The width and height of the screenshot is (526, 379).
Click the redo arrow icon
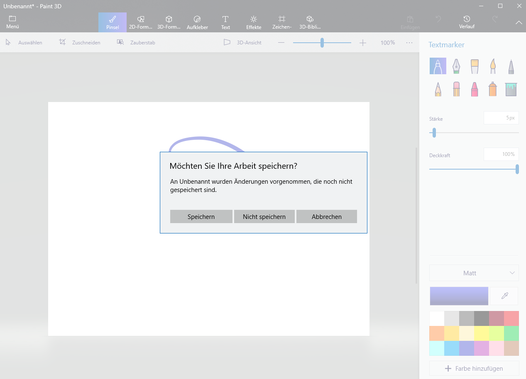tap(495, 19)
